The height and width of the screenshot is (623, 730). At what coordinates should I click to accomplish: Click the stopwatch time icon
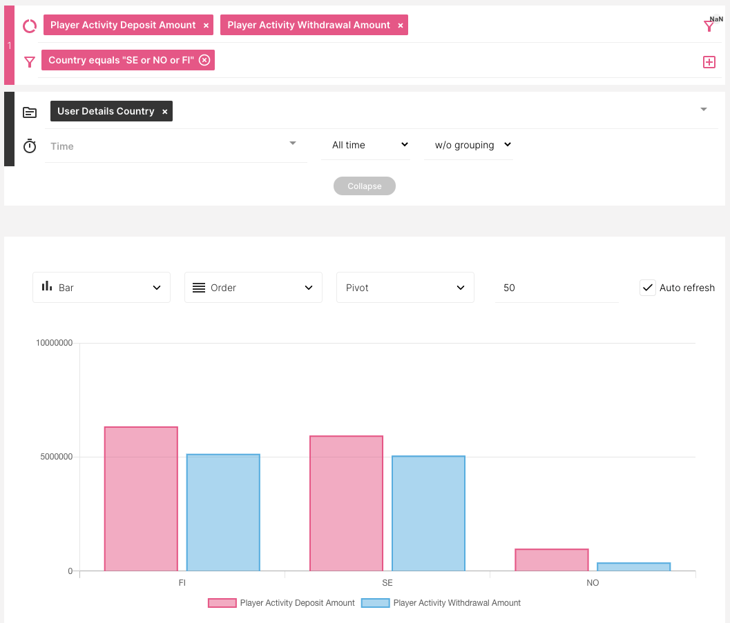click(x=30, y=146)
